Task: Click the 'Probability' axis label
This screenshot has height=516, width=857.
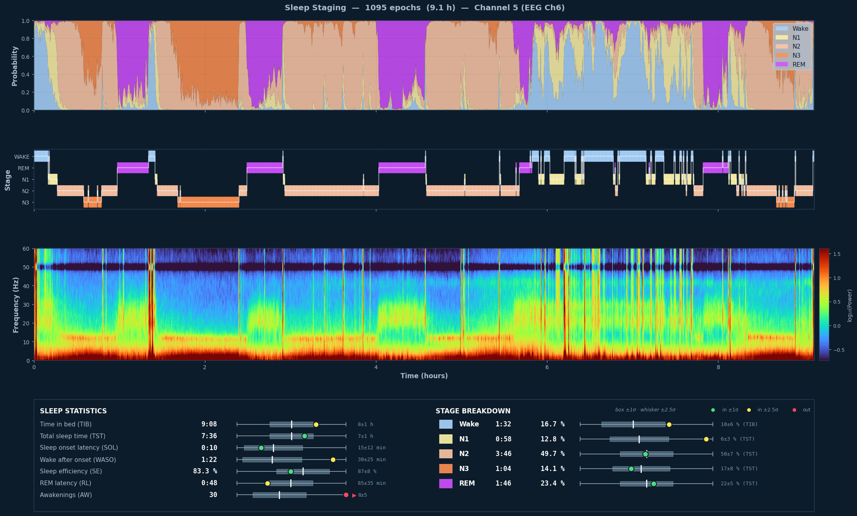Action: pyautogui.click(x=15, y=66)
